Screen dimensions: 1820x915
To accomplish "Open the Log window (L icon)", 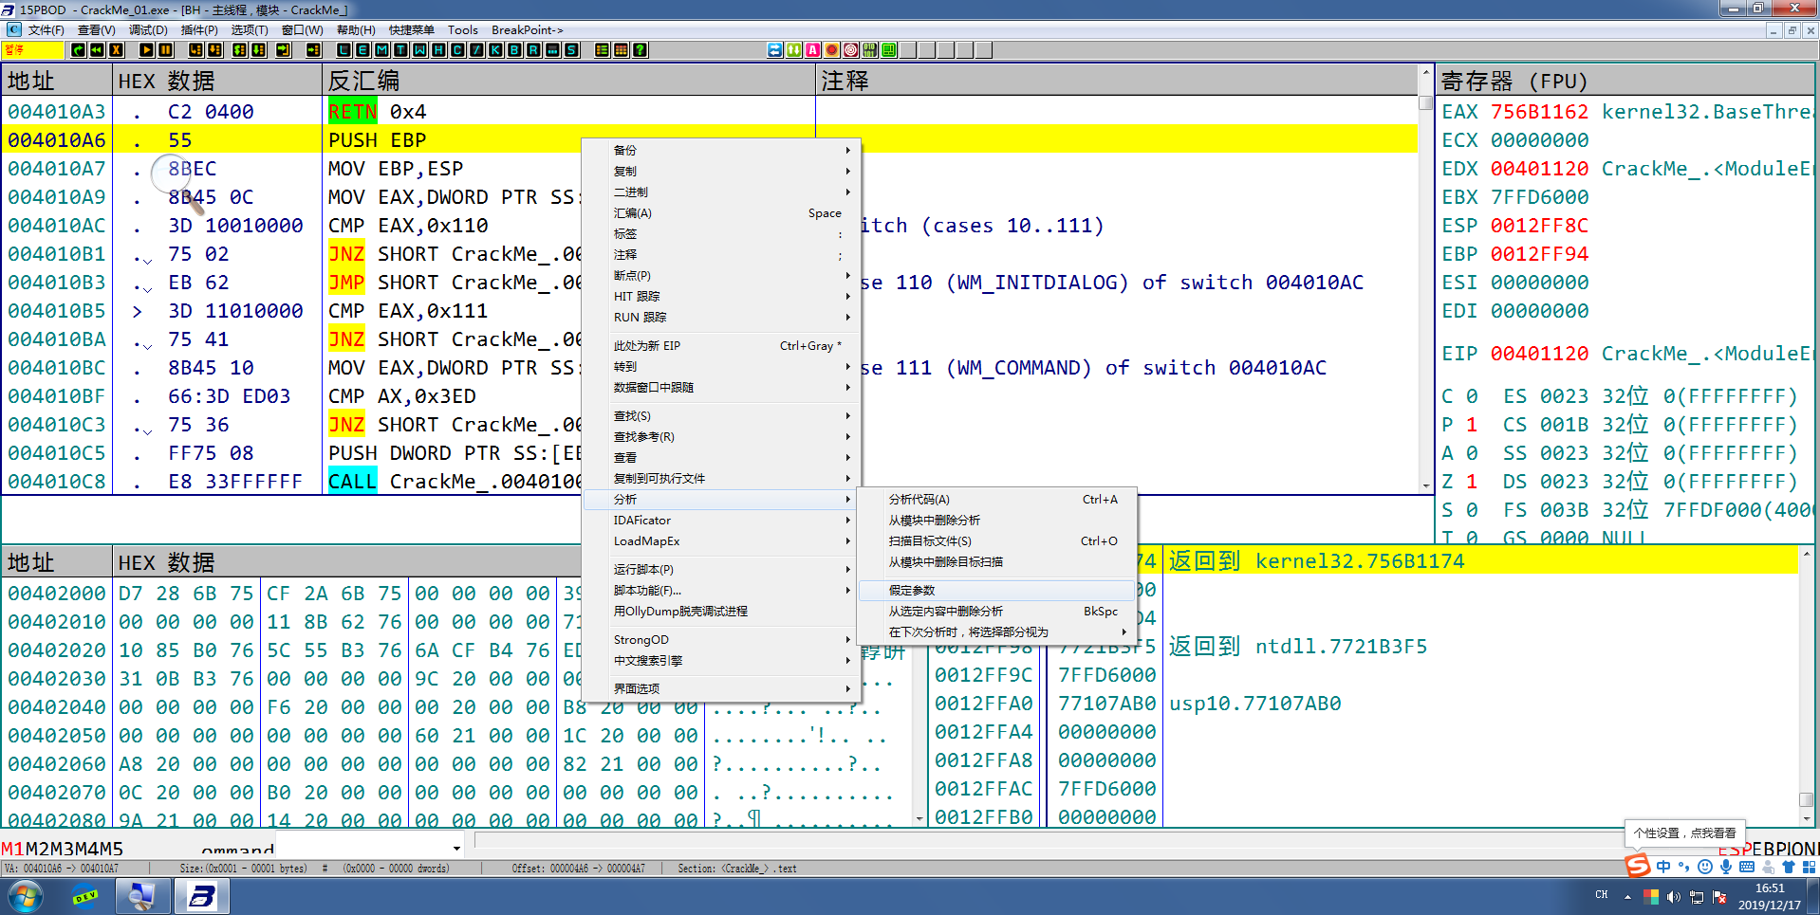I will point(344,50).
